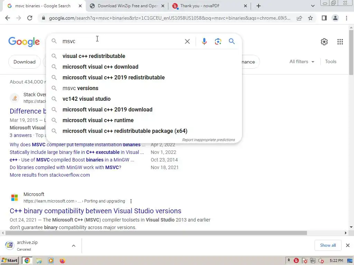Pick suggestion microsoft visual c++ 2019 redistributable
The height and width of the screenshot is (265, 354).
click(144, 78)
